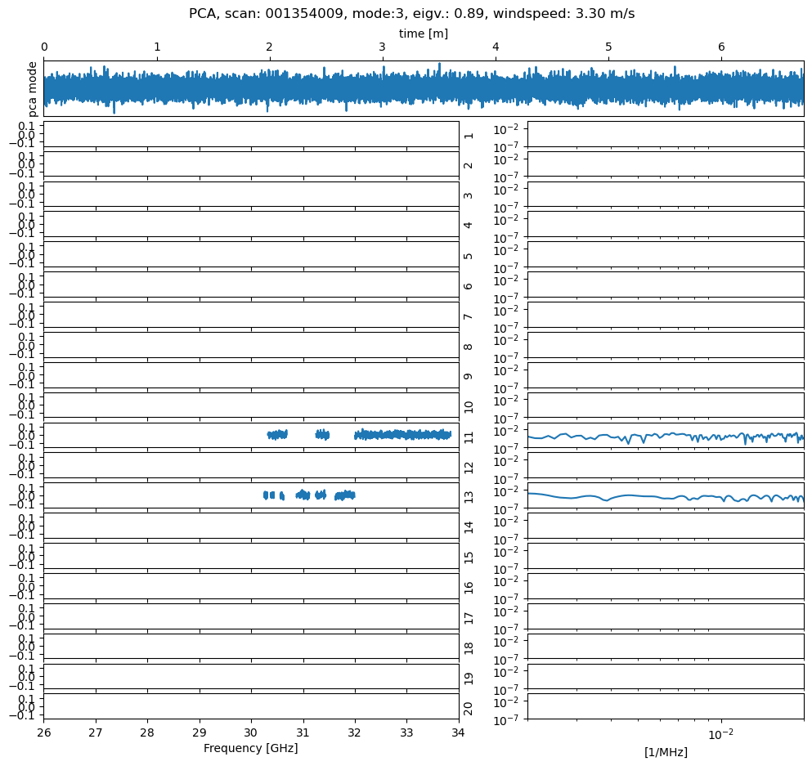Click the tick label 6 on the time axis

[x=721, y=47]
